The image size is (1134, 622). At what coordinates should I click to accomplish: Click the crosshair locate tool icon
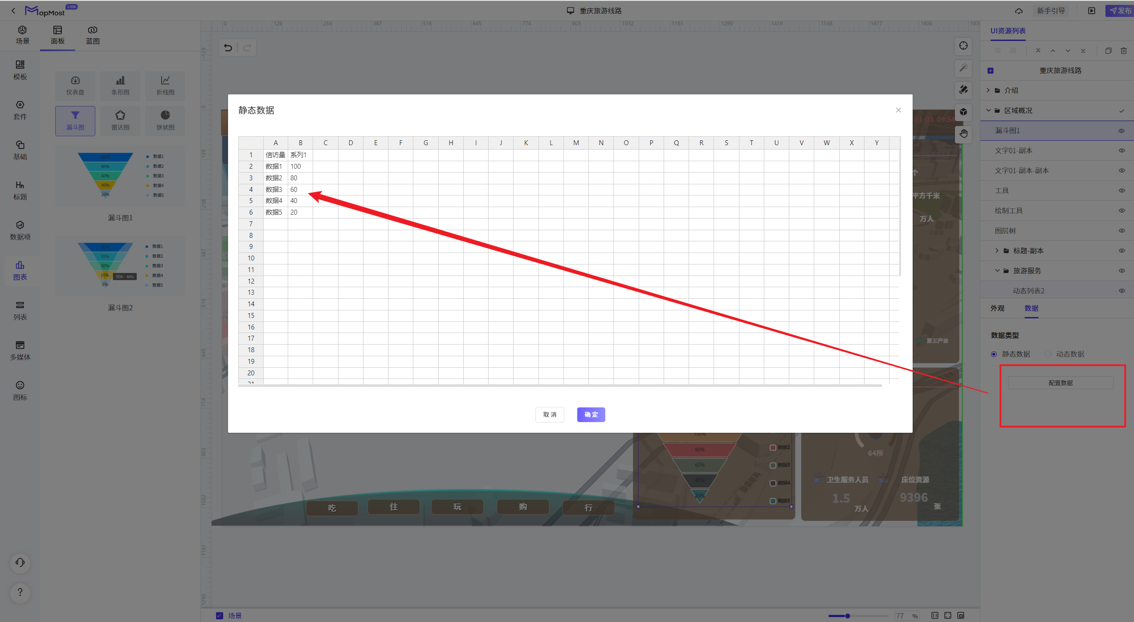click(x=963, y=46)
